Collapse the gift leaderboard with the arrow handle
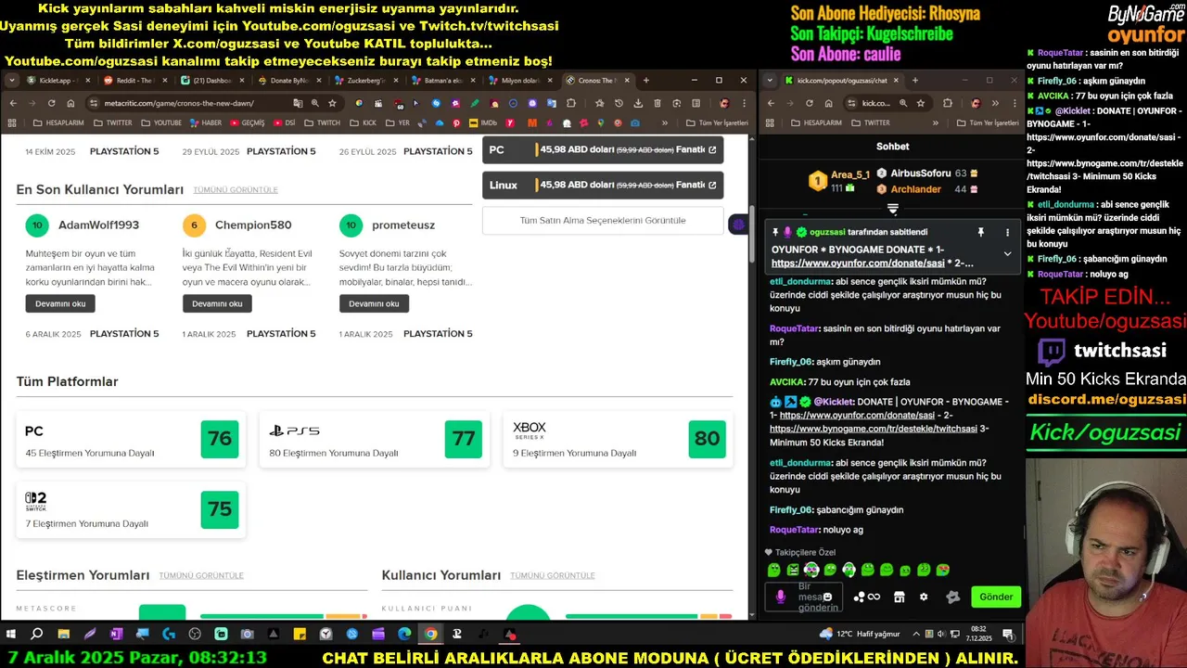 click(893, 209)
